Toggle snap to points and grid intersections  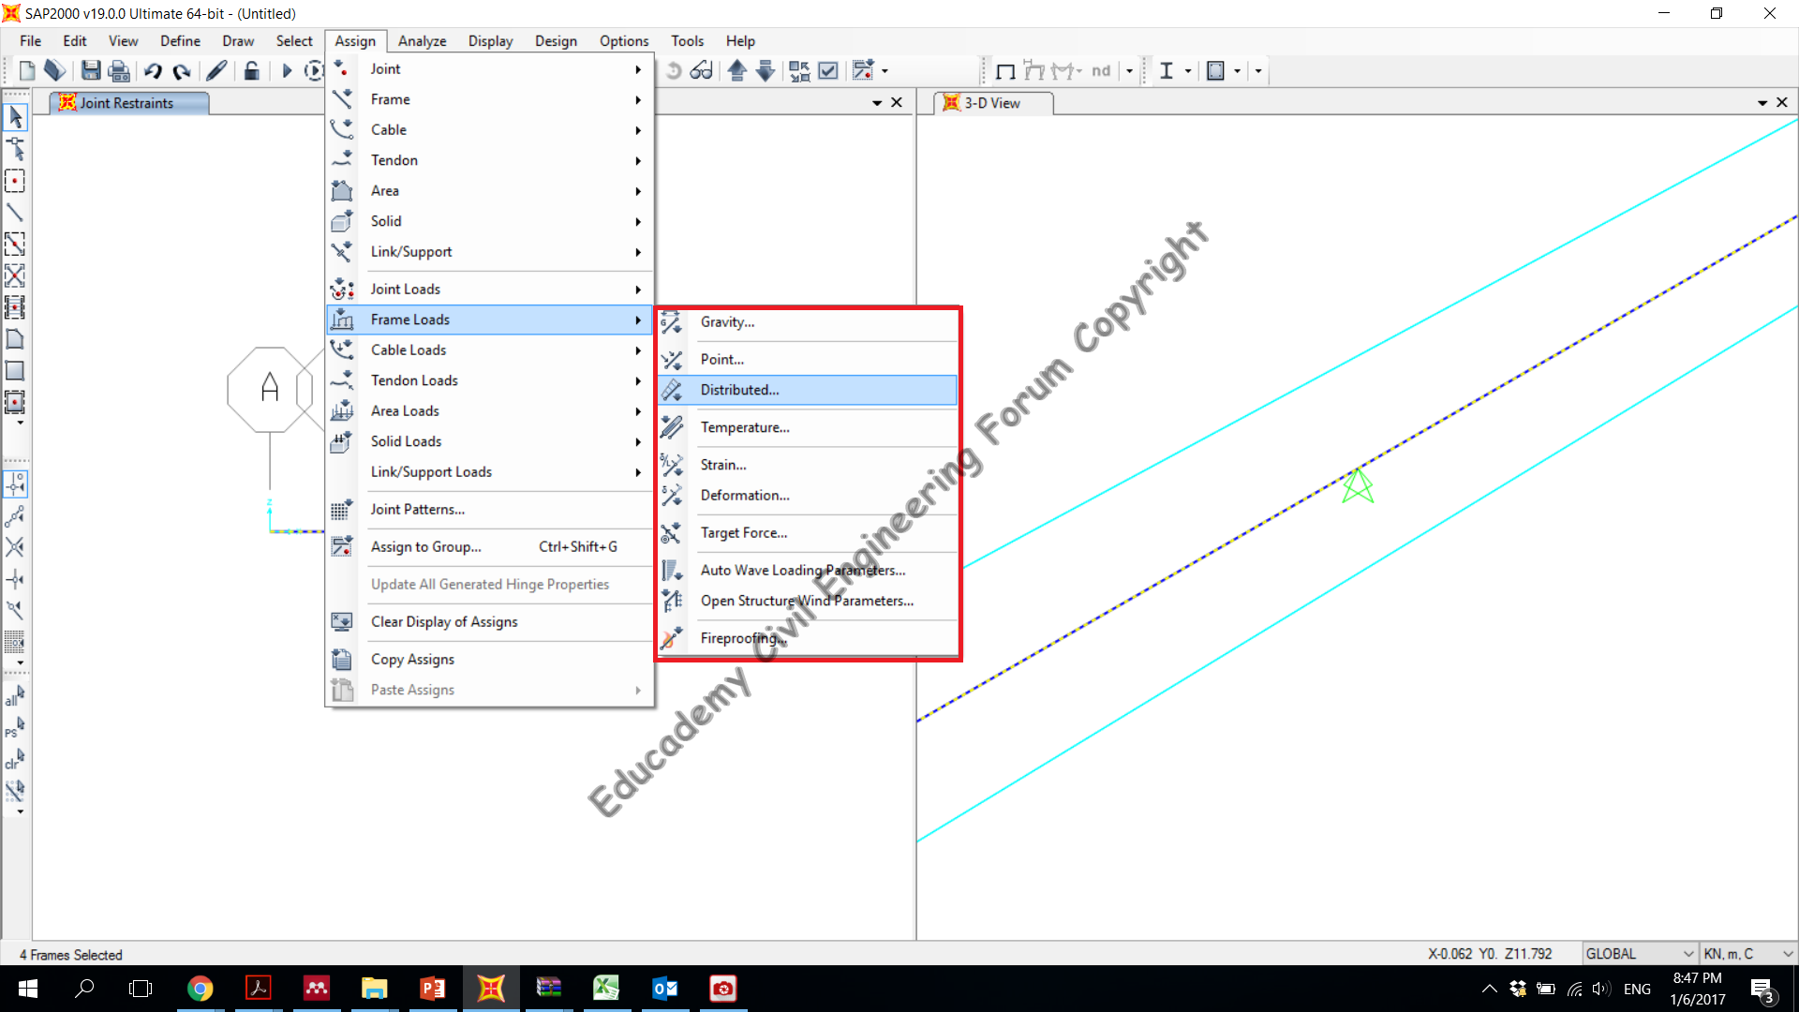coord(15,484)
